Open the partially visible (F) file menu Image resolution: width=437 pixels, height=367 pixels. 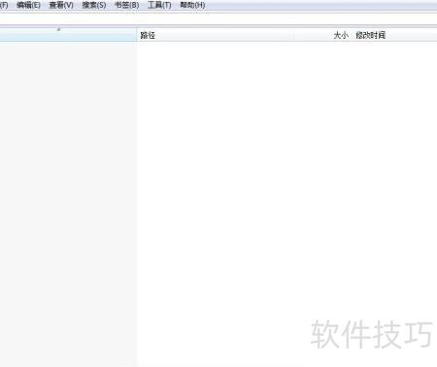coord(4,5)
